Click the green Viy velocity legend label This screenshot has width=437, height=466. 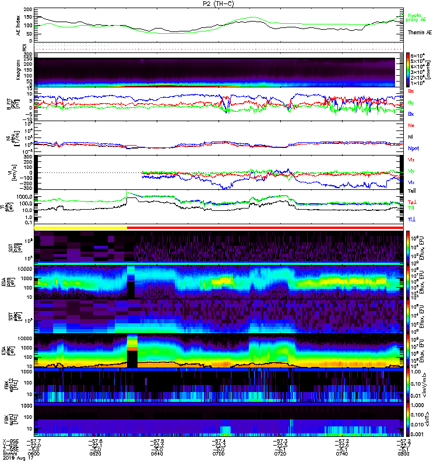tap(411, 171)
